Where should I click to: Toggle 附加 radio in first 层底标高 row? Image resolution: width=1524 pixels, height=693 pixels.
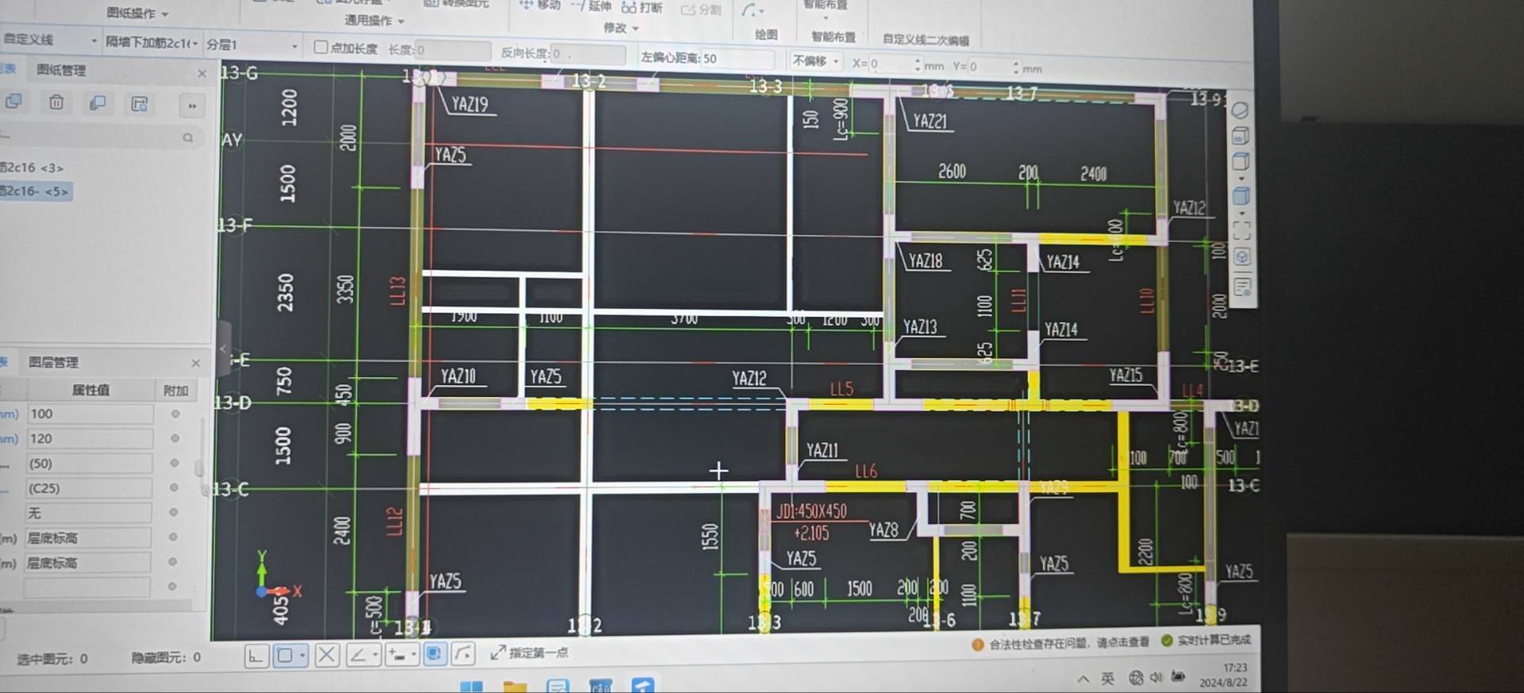(173, 537)
